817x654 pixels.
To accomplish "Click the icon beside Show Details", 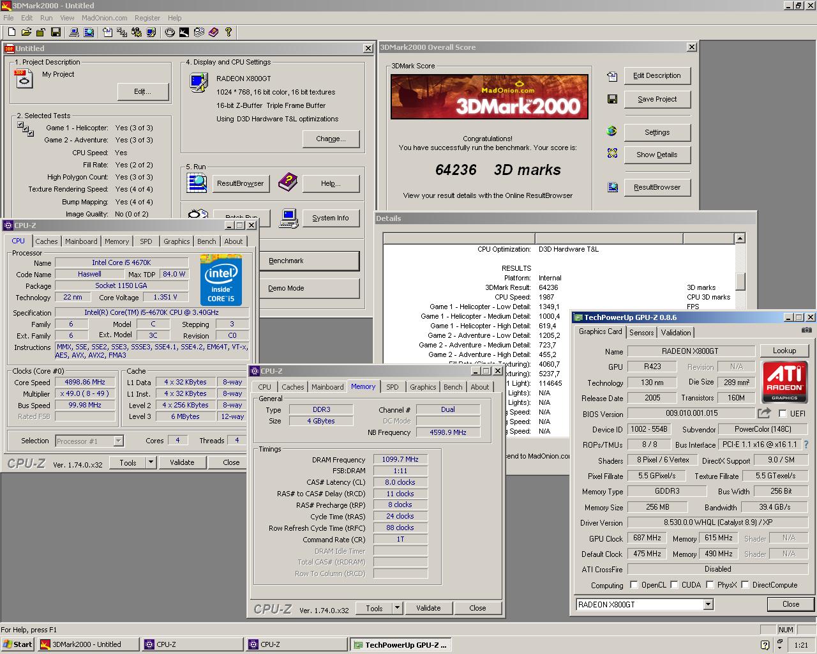I will pyautogui.click(x=612, y=153).
